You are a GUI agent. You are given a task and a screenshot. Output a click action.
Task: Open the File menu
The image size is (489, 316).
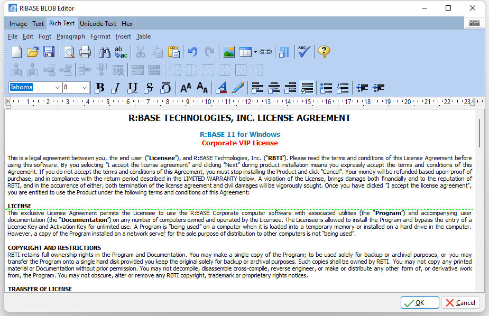[13, 36]
